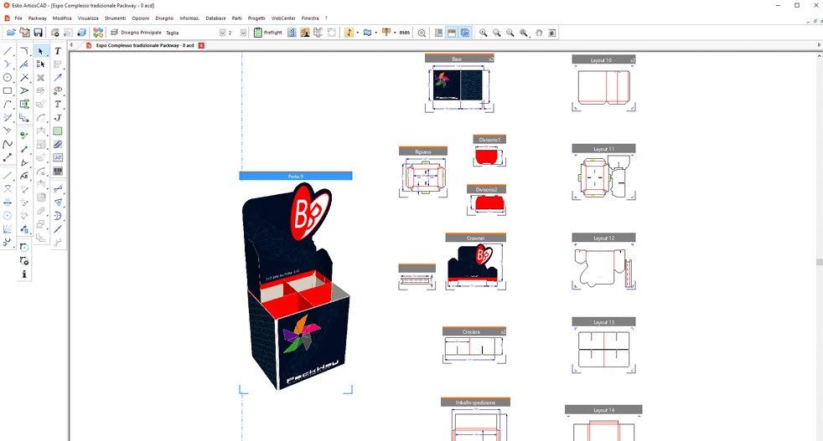Click the Delete X tool
823x441 pixels.
(x=40, y=78)
